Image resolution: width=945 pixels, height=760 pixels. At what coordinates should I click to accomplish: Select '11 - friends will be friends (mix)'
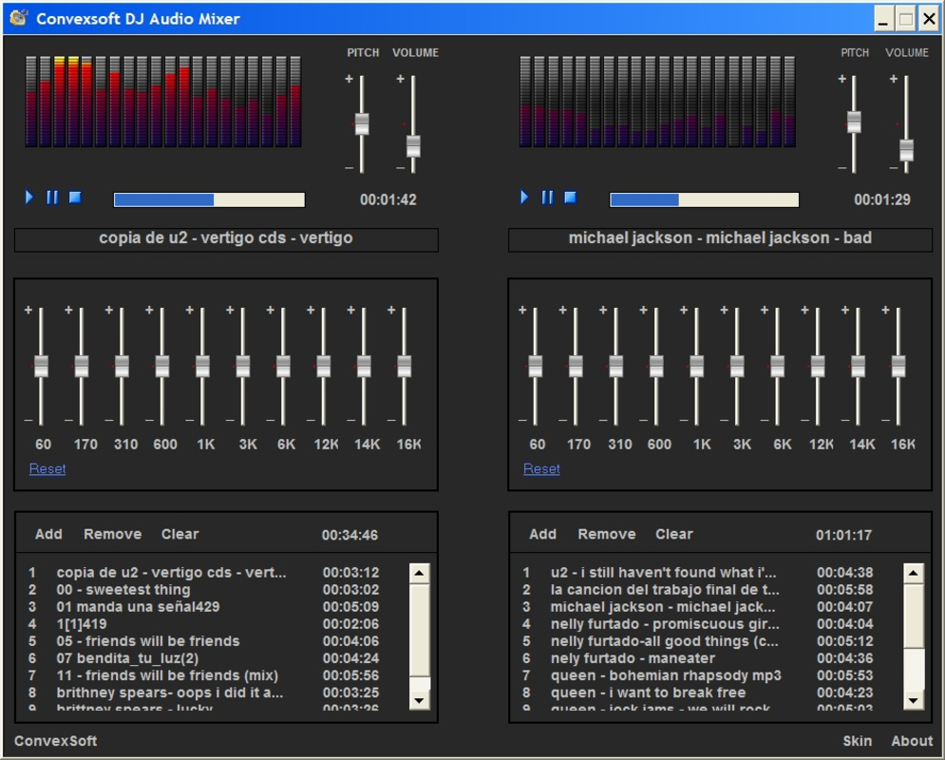pos(202,675)
